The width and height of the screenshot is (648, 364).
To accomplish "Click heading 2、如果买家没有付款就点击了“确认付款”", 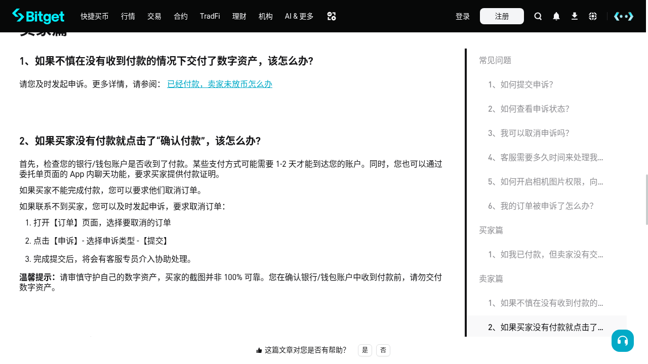I will click(x=140, y=141).
